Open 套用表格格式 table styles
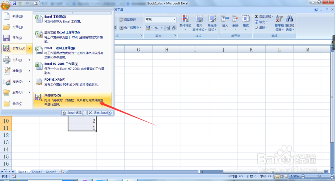The height and width of the screenshot is (181, 335). 199,23
